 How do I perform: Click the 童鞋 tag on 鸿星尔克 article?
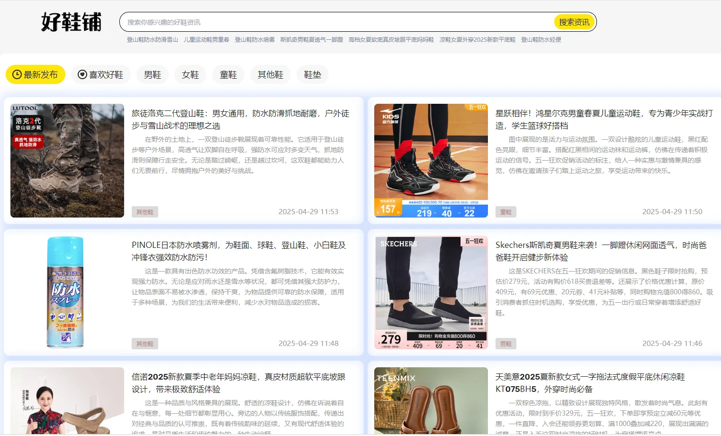[x=505, y=212]
